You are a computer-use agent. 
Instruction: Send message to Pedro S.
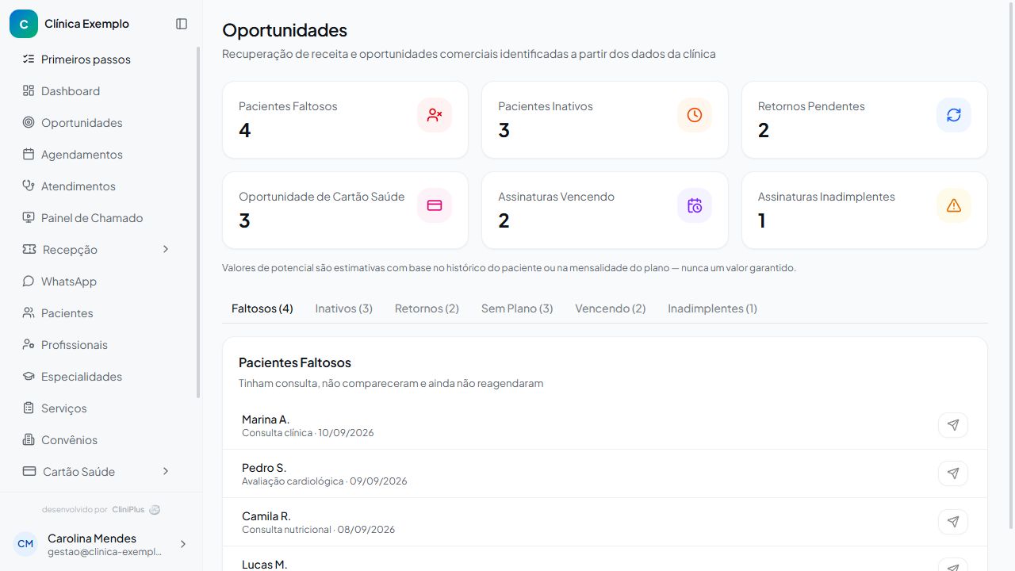[953, 473]
